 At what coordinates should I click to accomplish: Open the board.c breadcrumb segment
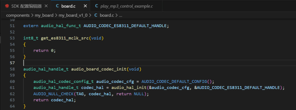tap(107, 15)
